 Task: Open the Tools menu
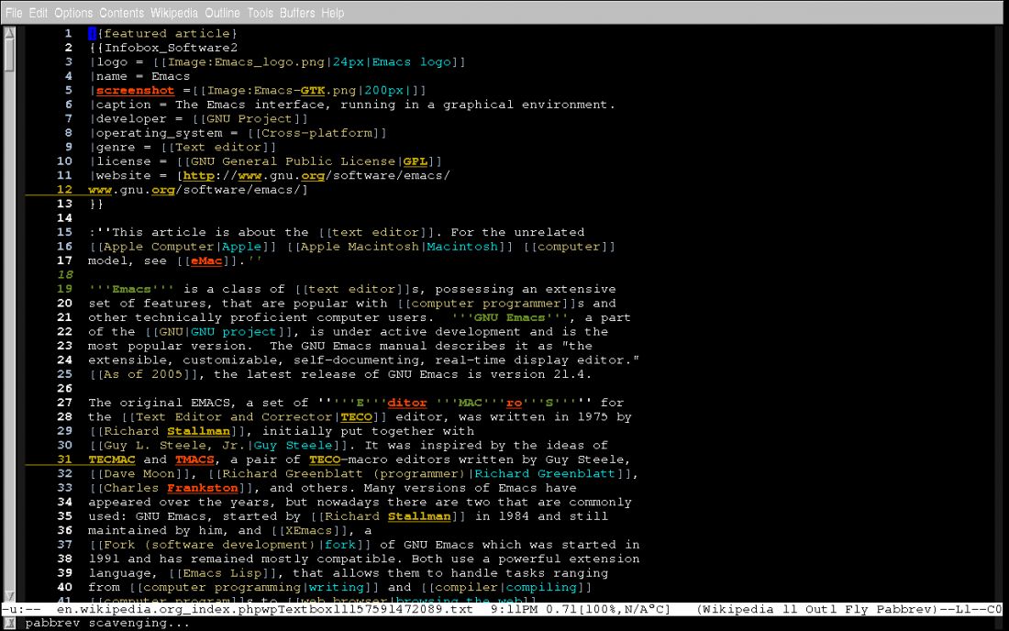(260, 12)
